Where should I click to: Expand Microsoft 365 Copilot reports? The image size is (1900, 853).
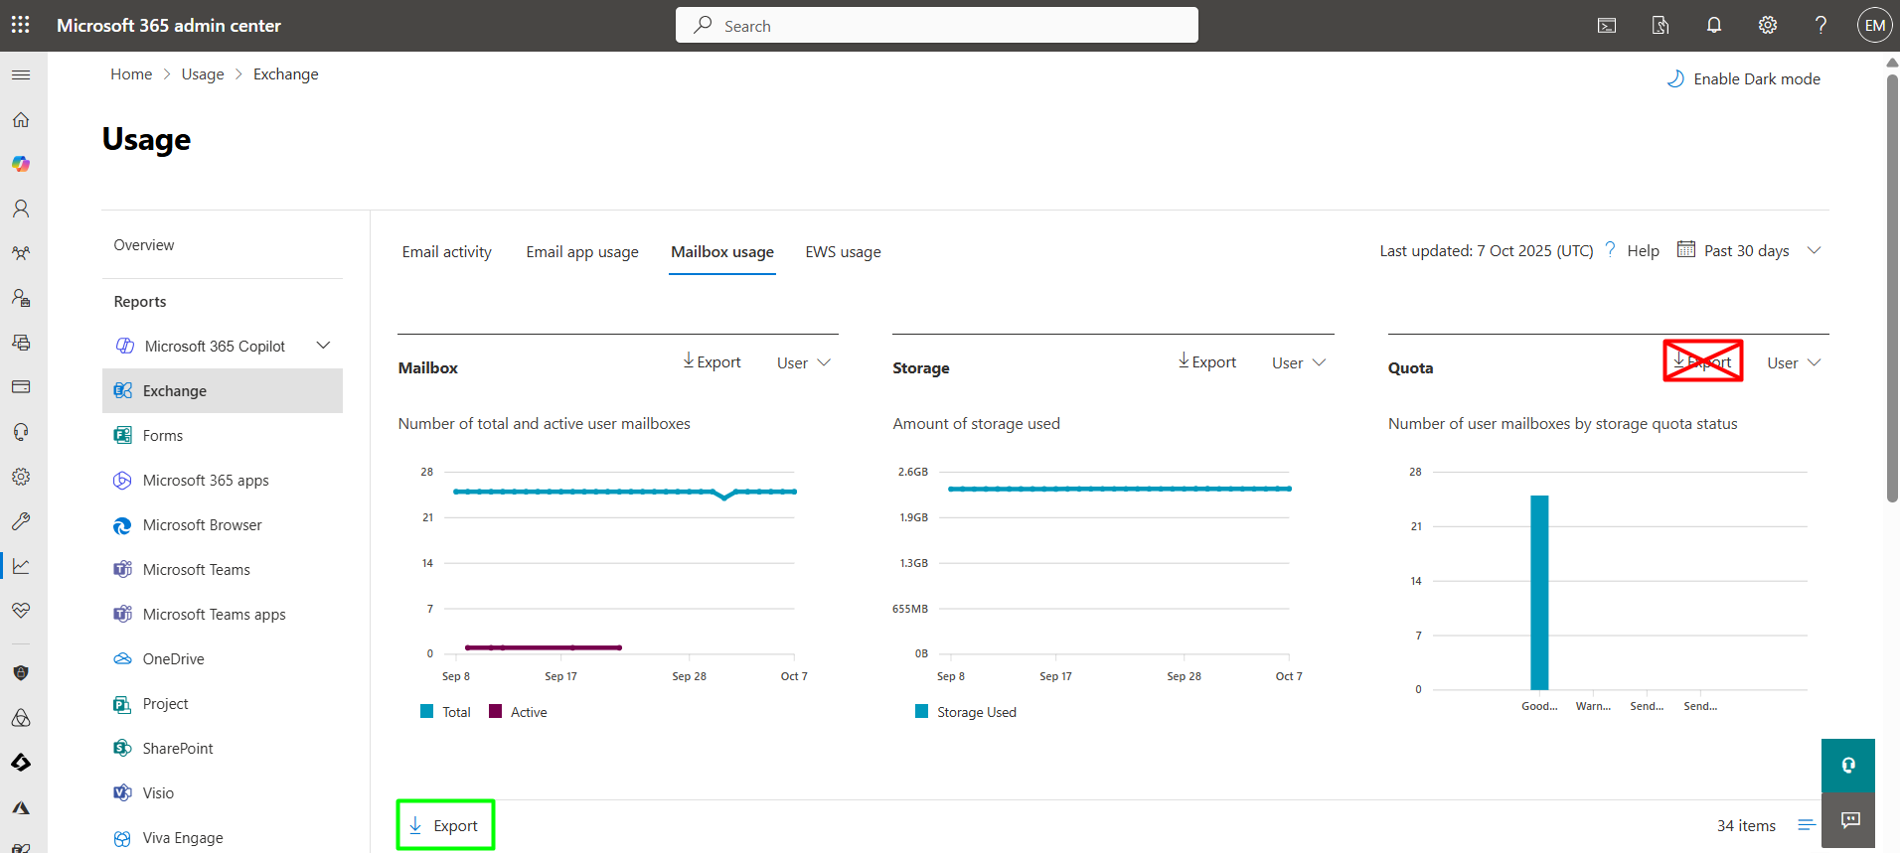[323, 346]
